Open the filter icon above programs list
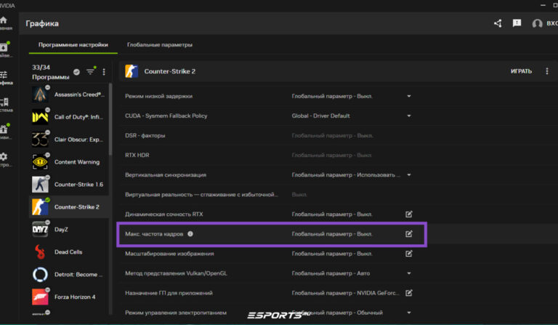This screenshot has width=558, height=325. coord(91,71)
